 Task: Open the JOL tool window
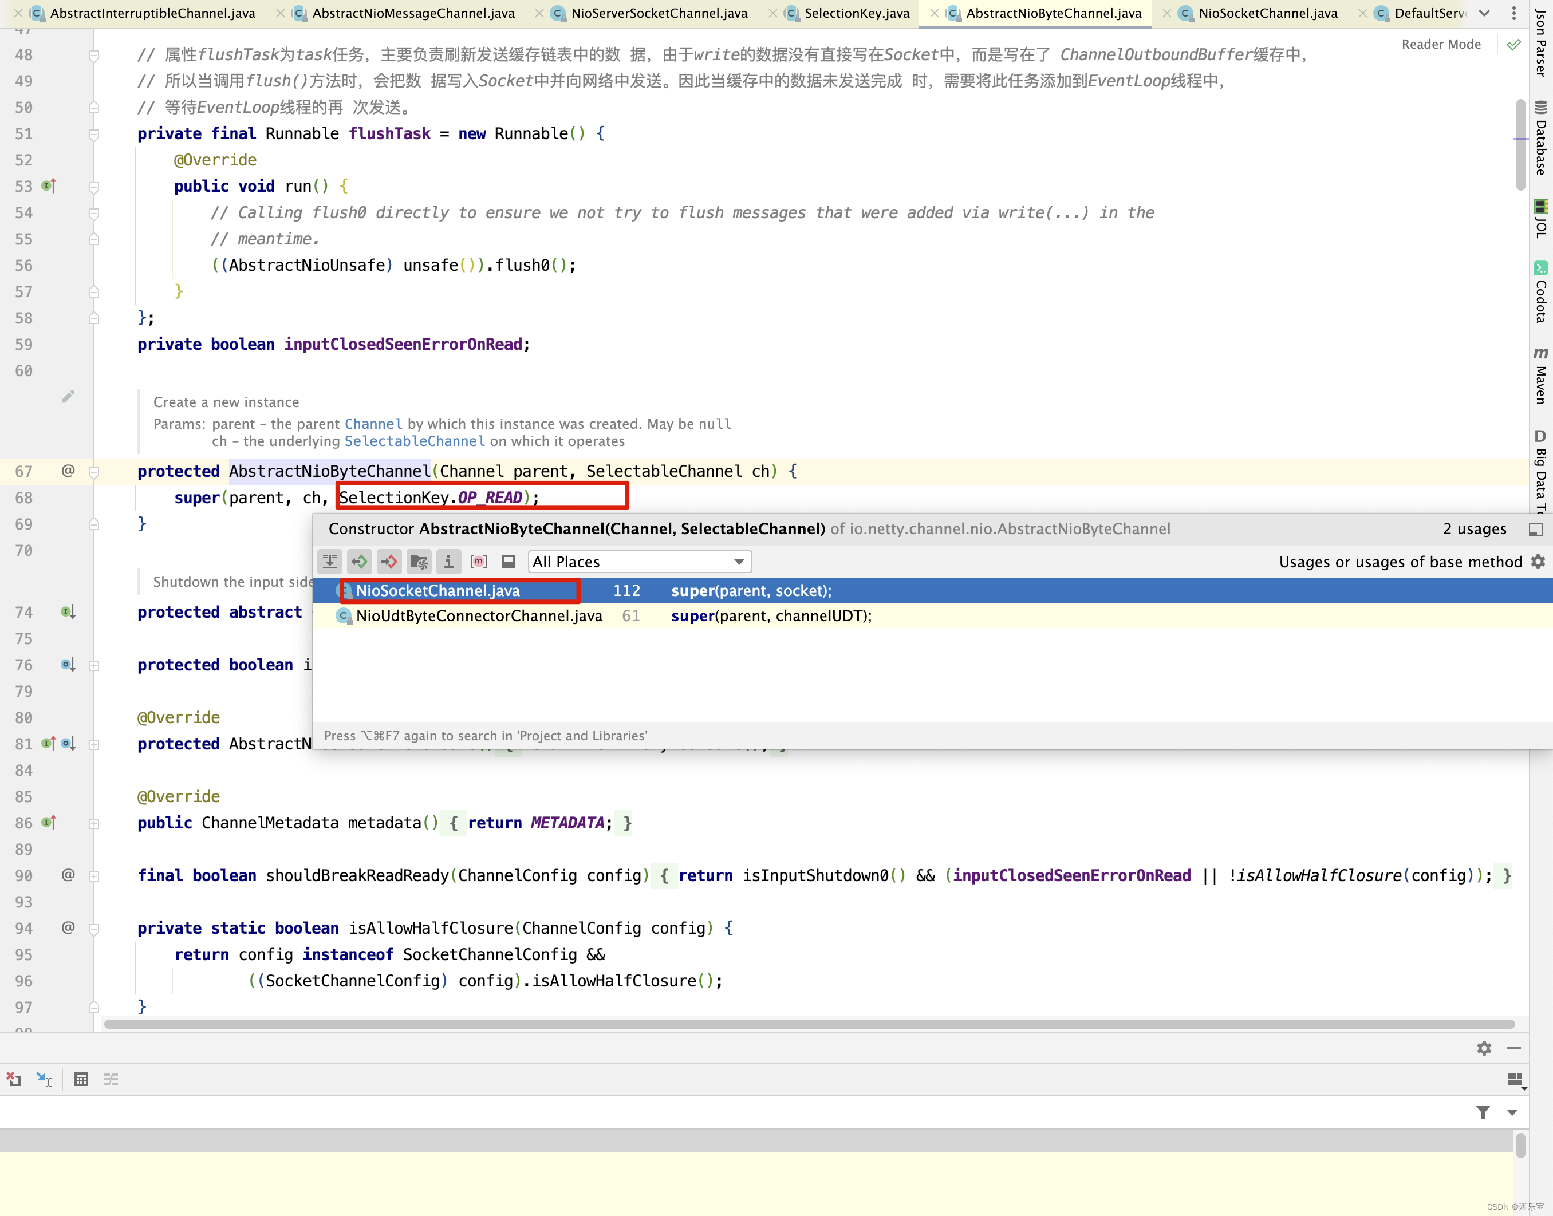[1542, 219]
